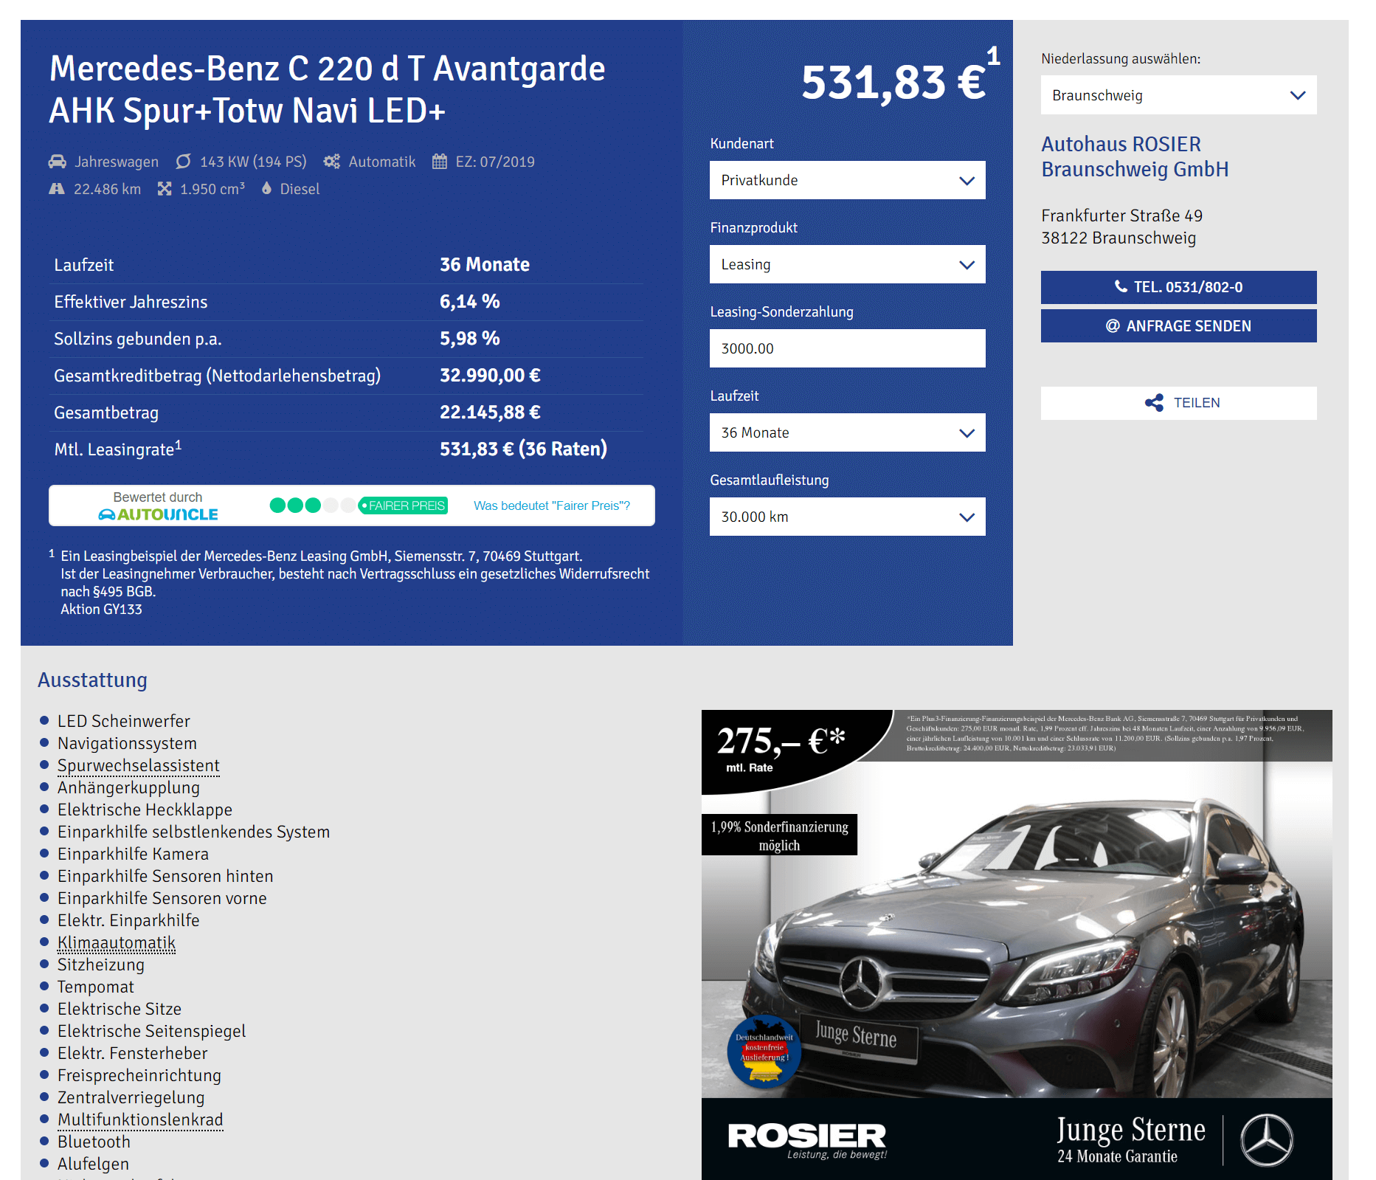The height and width of the screenshot is (1180, 1376).
Task: Open the Gesamtlaufleistung 30.000 km dropdown
Action: click(847, 517)
